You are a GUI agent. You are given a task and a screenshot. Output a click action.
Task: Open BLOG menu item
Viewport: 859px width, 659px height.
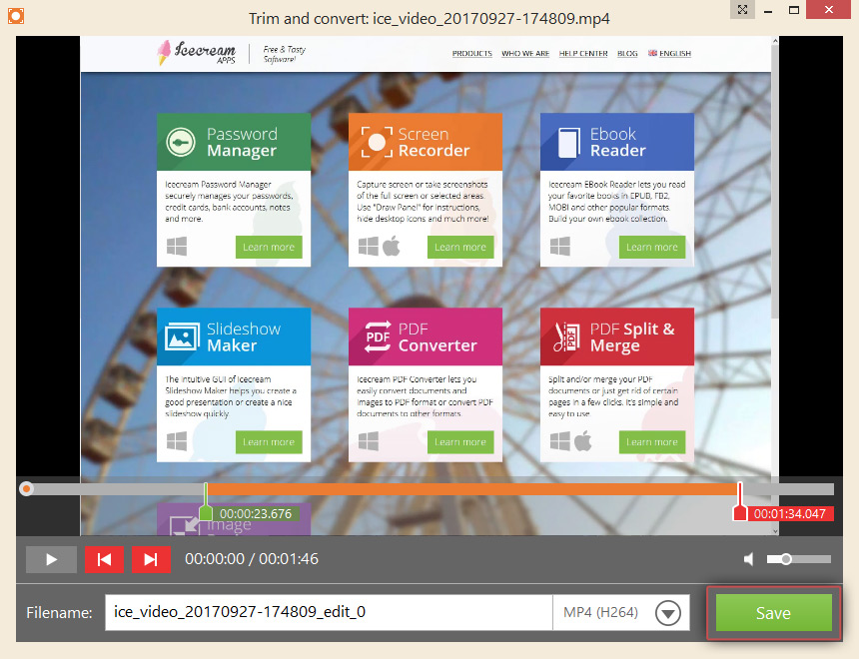click(627, 53)
